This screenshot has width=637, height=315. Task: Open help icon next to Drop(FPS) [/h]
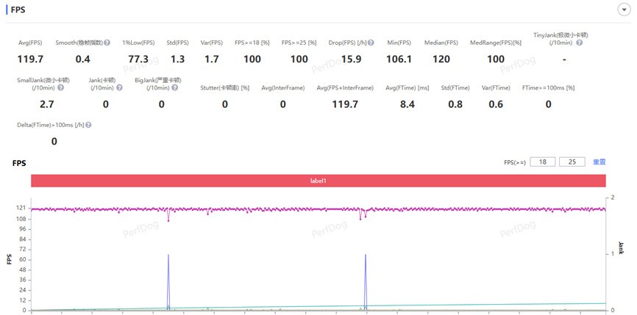click(x=371, y=43)
